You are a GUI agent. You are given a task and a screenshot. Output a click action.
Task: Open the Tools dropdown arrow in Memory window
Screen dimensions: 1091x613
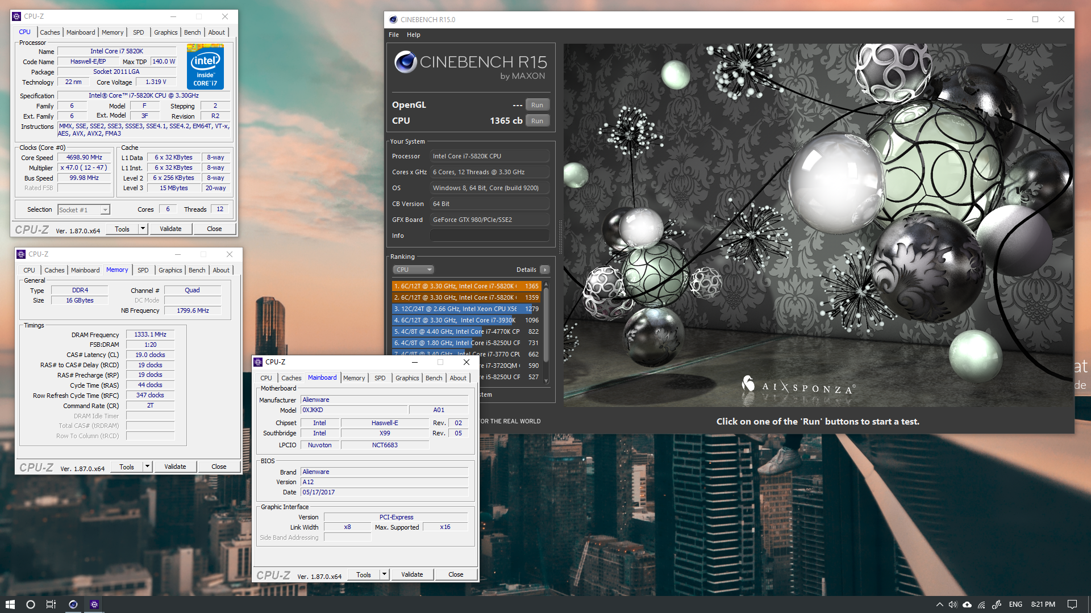click(148, 467)
